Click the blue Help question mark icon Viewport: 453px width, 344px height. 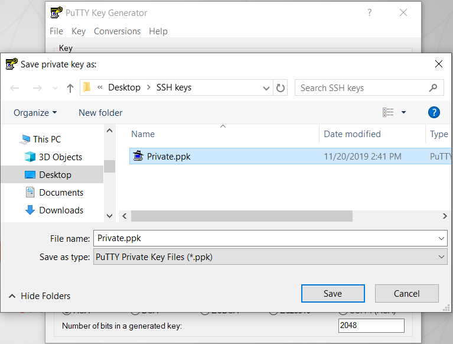[434, 112]
